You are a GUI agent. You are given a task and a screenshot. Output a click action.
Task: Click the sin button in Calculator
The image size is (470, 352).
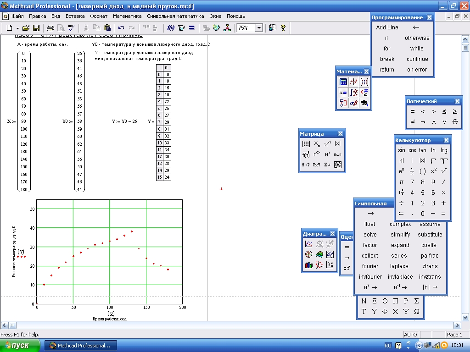401,150
